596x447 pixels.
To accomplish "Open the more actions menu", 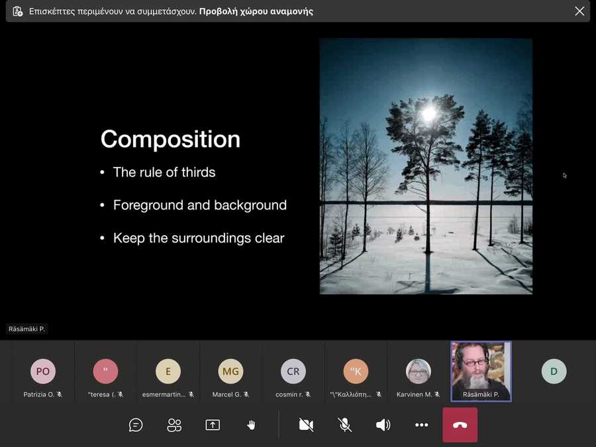I will click(421, 425).
